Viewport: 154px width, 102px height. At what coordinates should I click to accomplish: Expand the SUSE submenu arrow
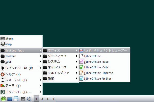click(40, 62)
